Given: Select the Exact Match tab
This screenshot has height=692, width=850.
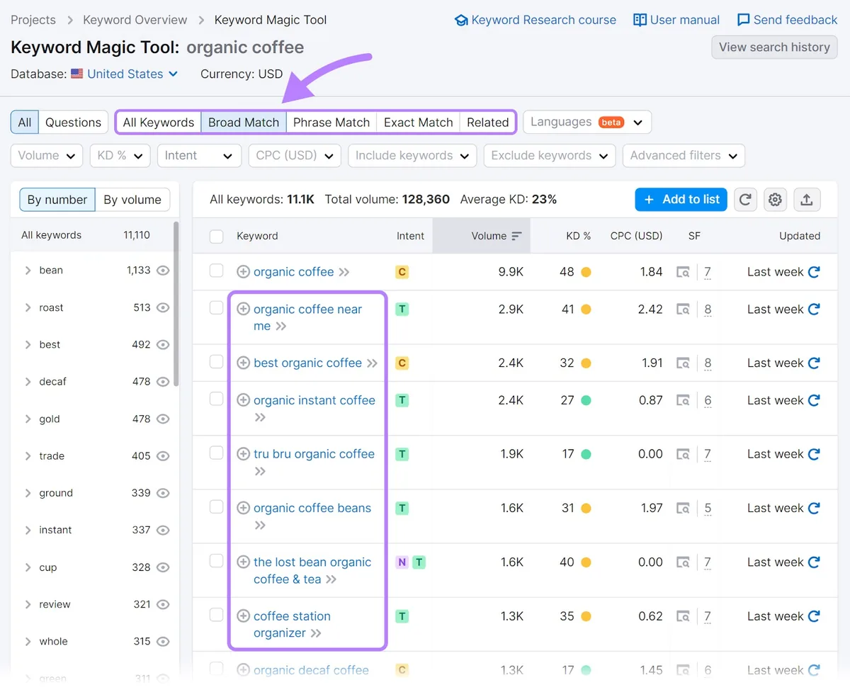Looking at the screenshot, I should pos(418,123).
